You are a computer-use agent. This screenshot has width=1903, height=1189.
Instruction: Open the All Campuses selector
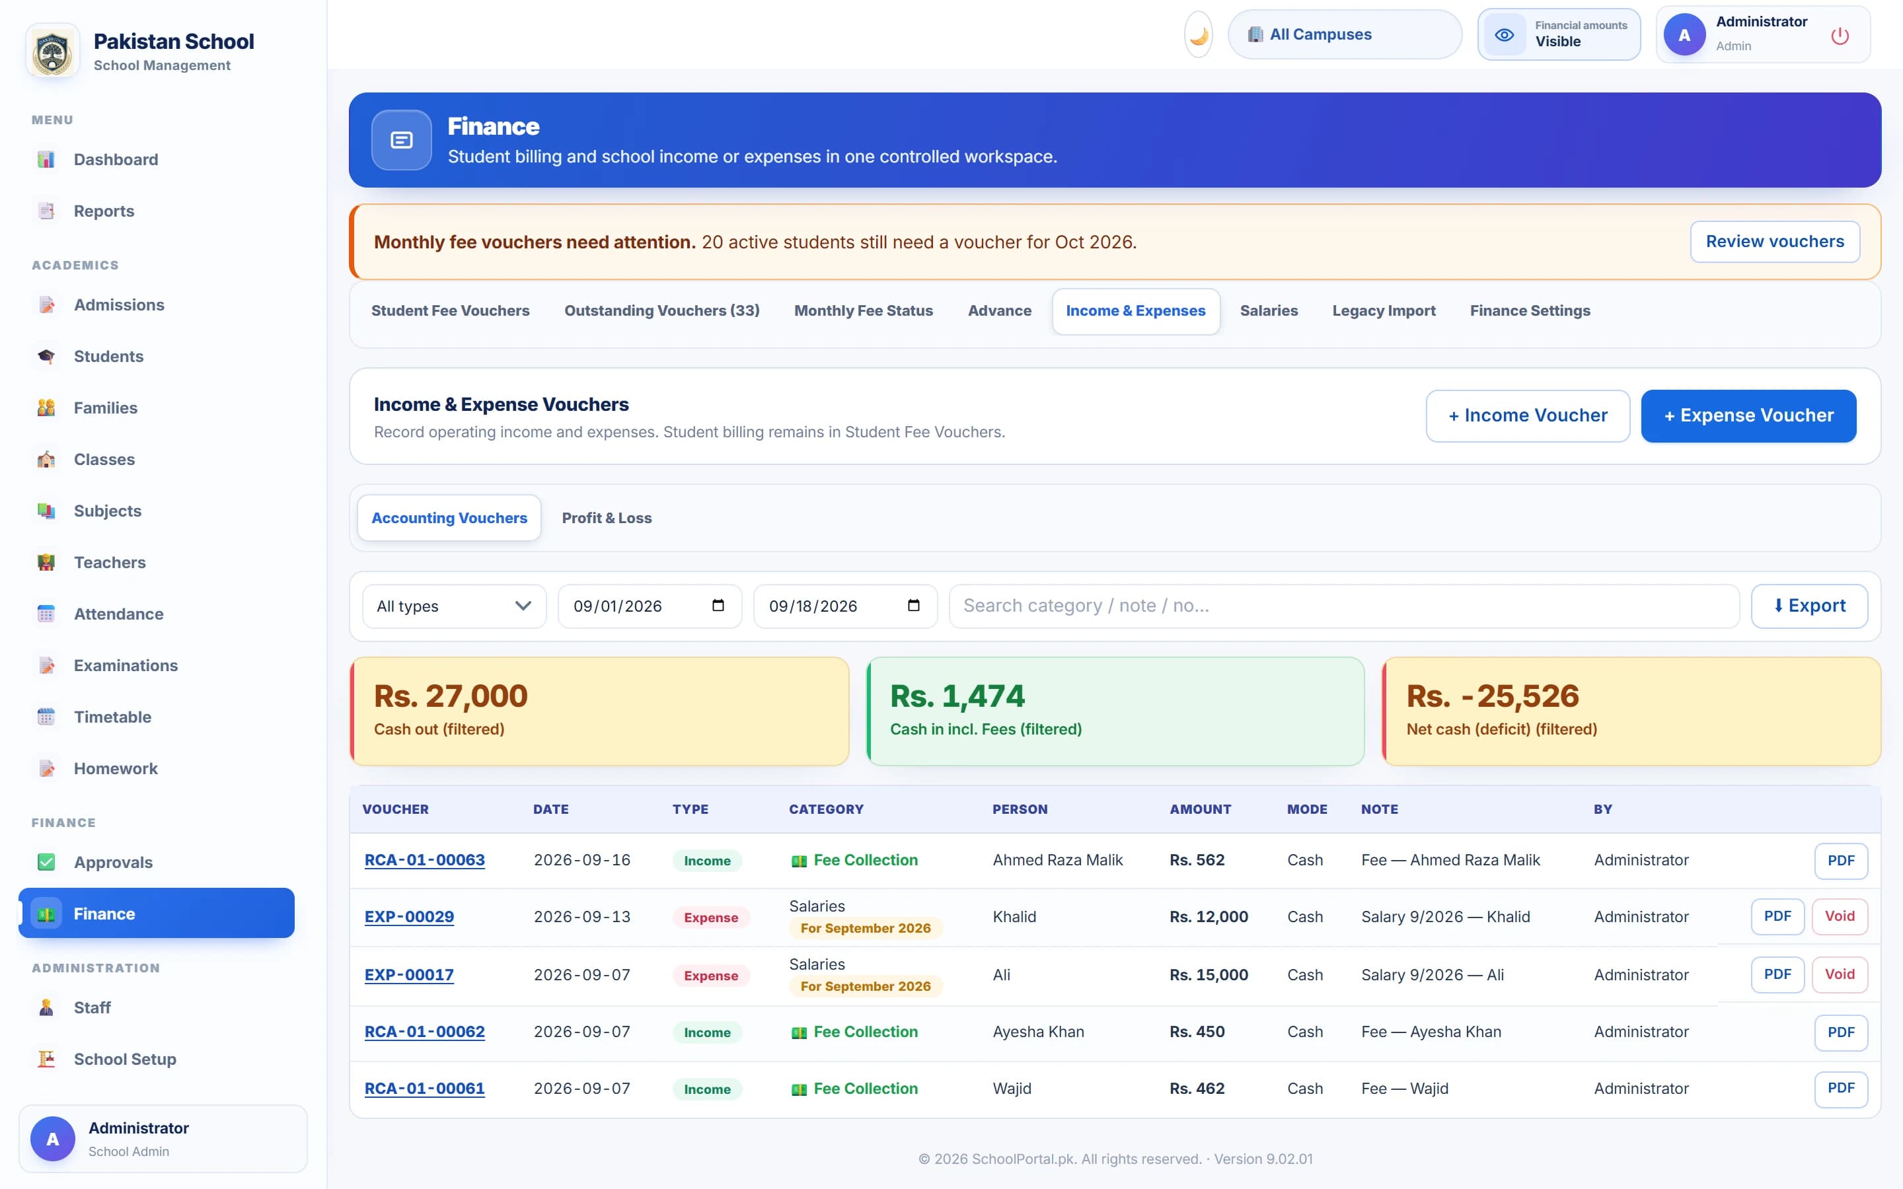pyautogui.click(x=1344, y=34)
